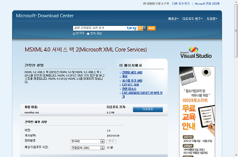Click the 무료 교육 안내 banner ad
This screenshot has height=157, width=238.
tap(197, 112)
